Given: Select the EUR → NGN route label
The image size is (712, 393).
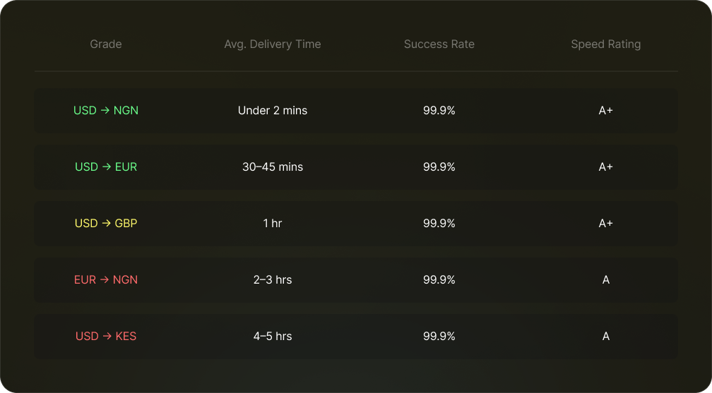Looking at the screenshot, I should pyautogui.click(x=106, y=279).
